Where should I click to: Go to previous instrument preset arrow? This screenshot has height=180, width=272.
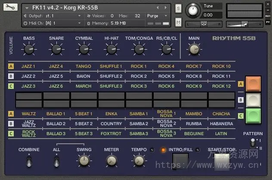(x=158, y=8)
